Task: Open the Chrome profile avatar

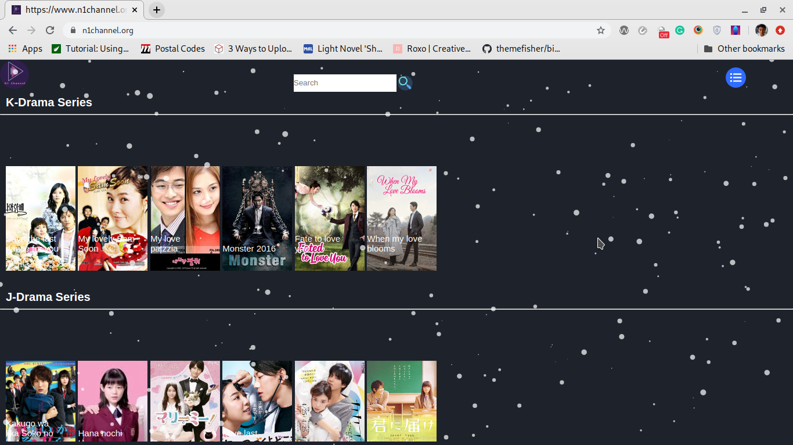Action: pos(762,30)
